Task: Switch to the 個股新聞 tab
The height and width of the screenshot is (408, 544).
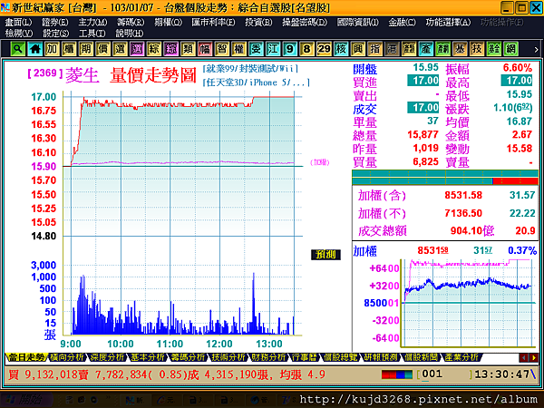Action: point(422,357)
